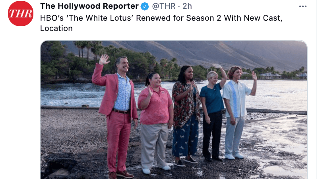Open the tweet's 2h timestamp
This screenshot has width=318, height=179.
pos(187,6)
